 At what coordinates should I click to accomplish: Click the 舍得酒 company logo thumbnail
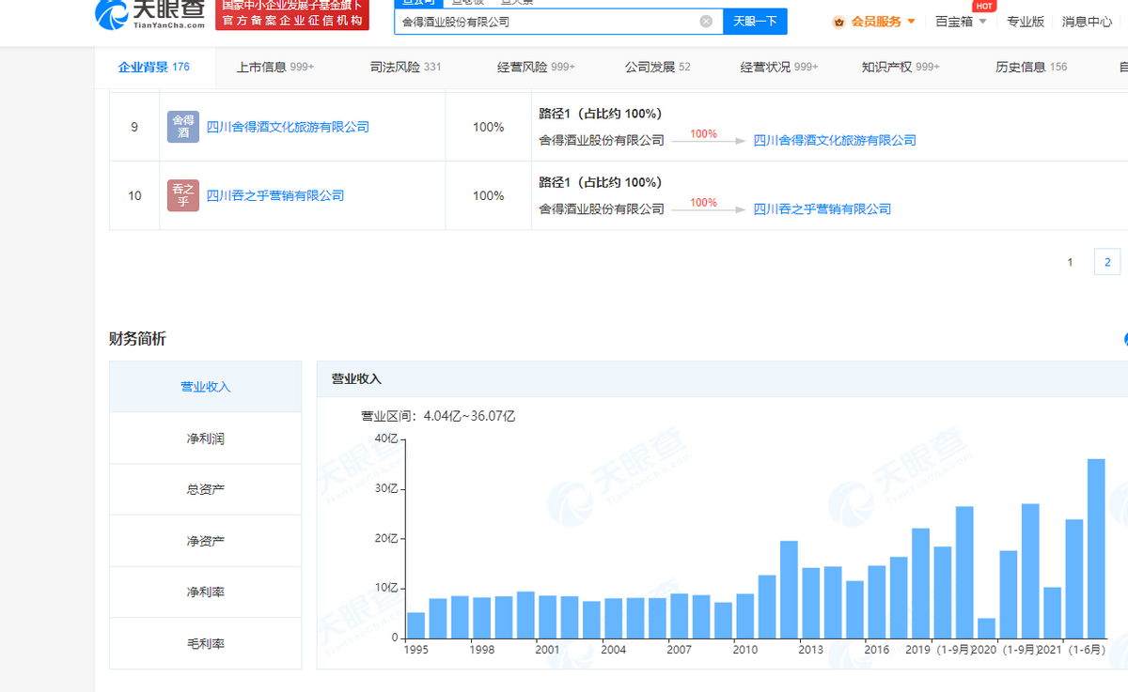[x=183, y=127]
